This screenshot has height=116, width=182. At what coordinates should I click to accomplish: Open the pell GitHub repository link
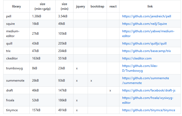(x=146, y=16)
